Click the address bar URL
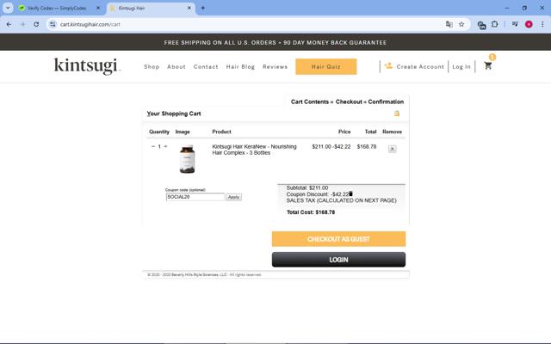Viewport: 551px width, 344px height. coord(90,24)
